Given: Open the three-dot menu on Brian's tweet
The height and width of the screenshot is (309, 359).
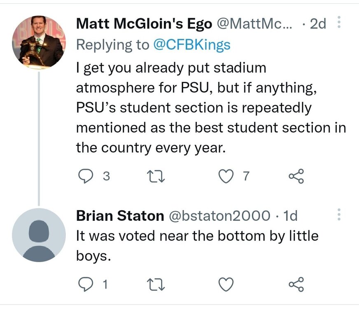Looking at the screenshot, I should 339,213.
